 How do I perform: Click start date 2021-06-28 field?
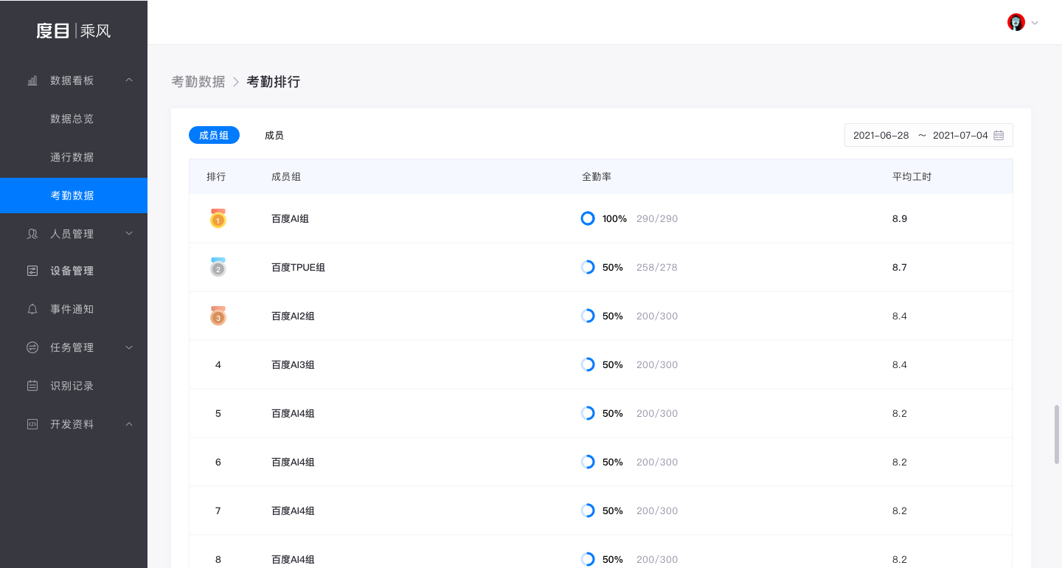point(881,135)
